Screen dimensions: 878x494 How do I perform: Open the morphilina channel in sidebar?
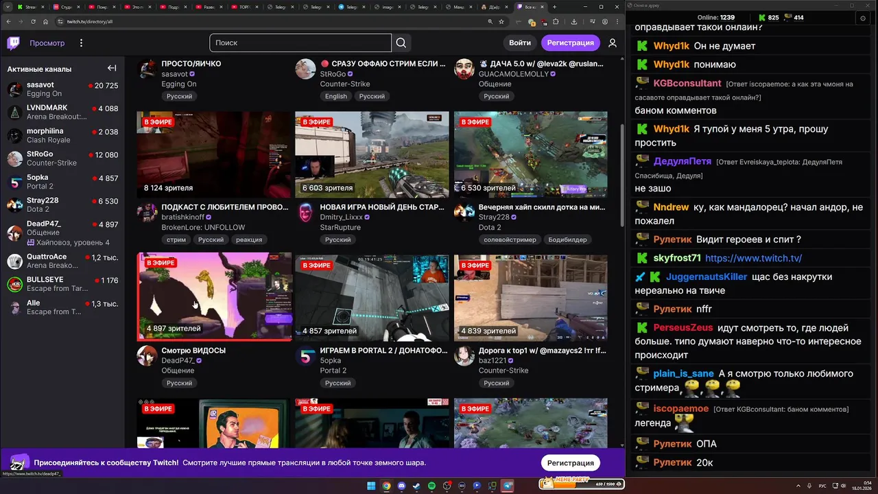pos(62,136)
